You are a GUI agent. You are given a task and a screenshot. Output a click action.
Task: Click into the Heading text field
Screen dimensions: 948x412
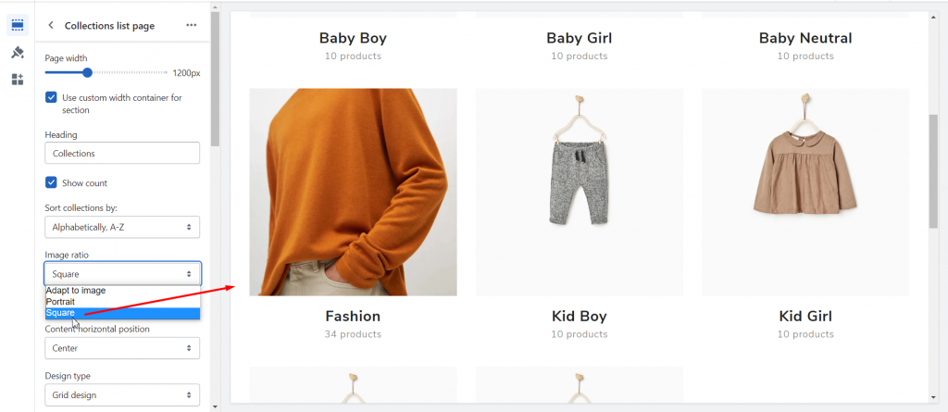click(x=122, y=153)
